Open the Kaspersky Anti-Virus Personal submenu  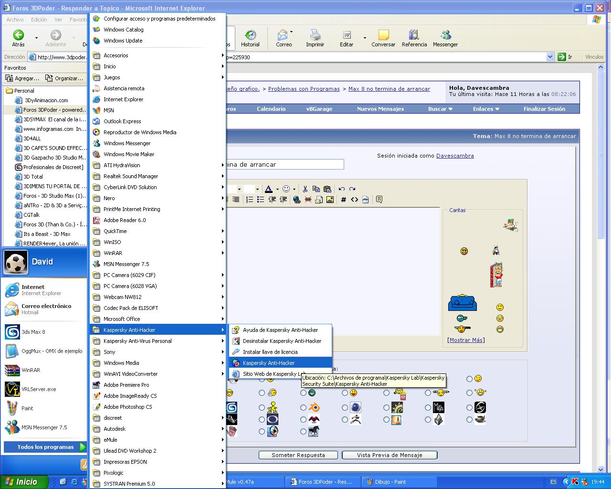tap(158, 341)
